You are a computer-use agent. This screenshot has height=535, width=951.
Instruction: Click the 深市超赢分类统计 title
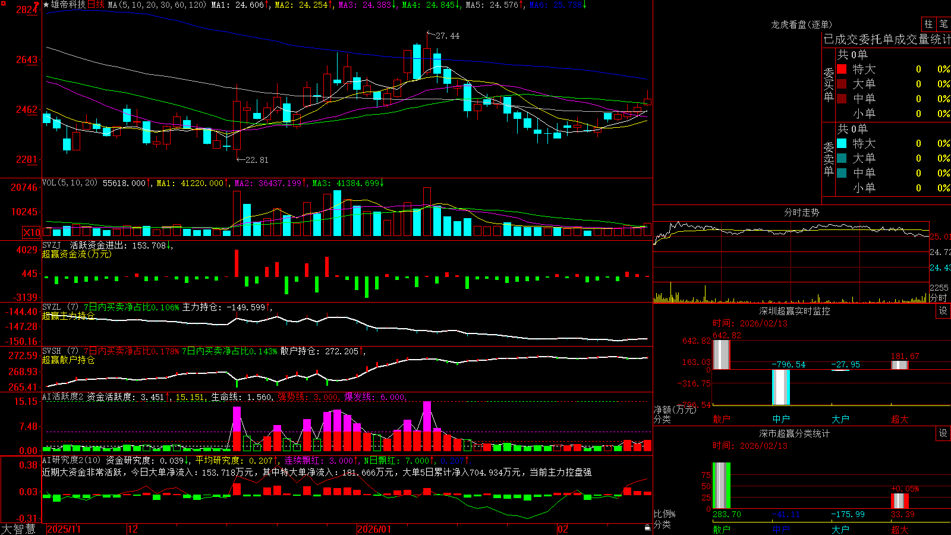tap(794, 433)
